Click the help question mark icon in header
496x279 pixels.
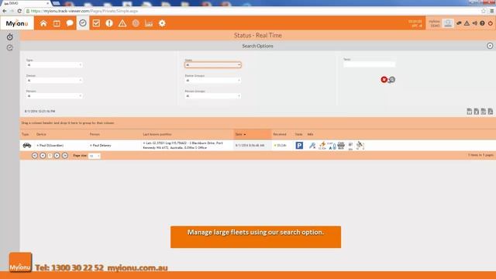pyautogui.click(x=482, y=23)
